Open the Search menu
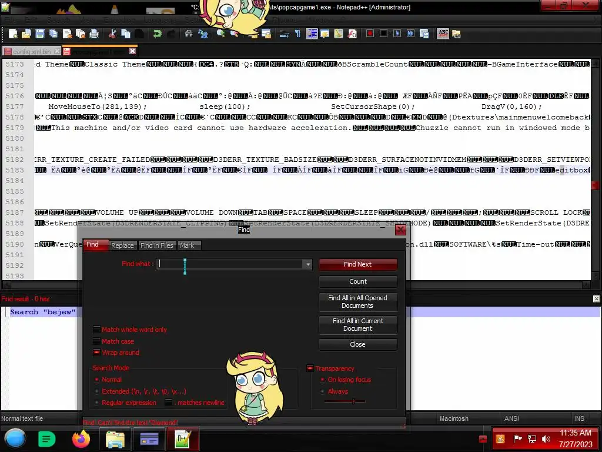Viewport: 602px width, 452px height. click(58, 19)
